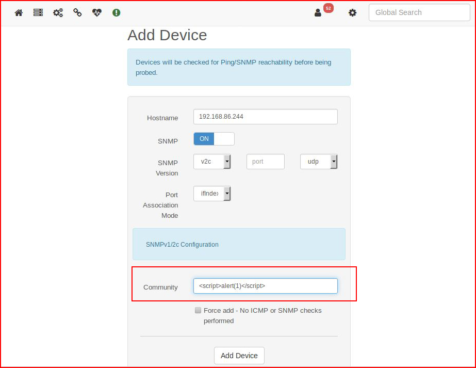The width and height of the screenshot is (476, 368).
Task: Click the Add Device page title
Action: 167,35
